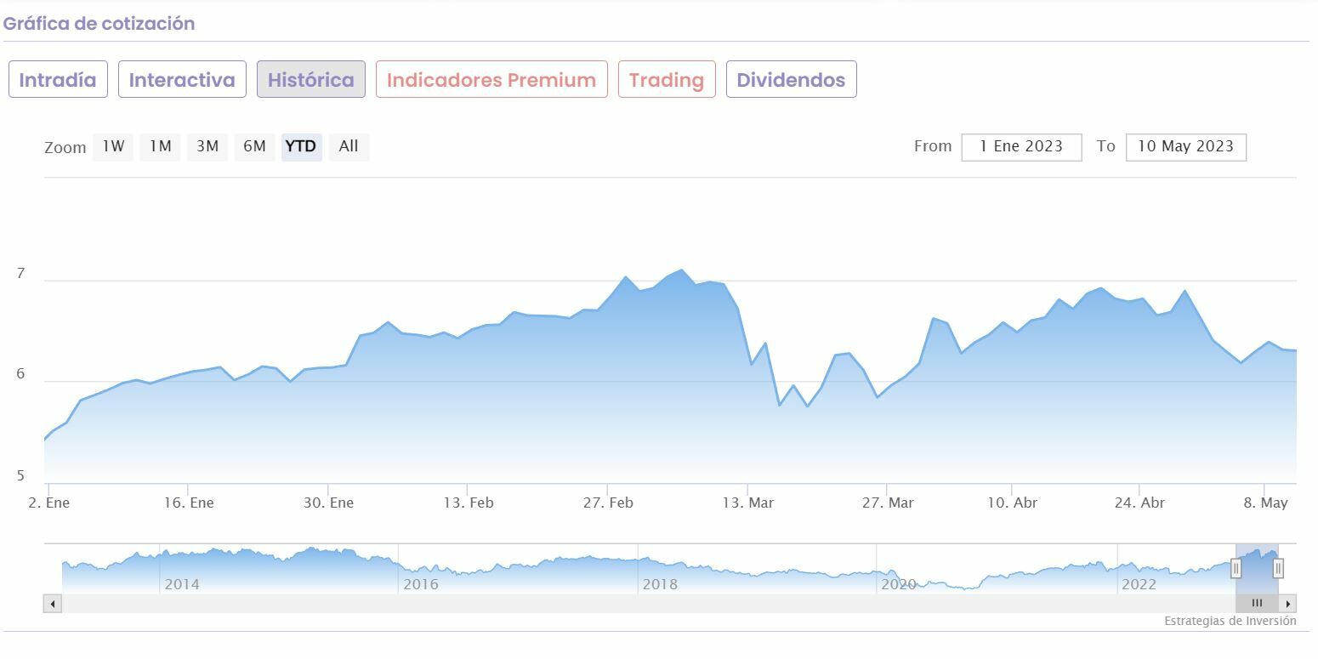Click the right navigator range handle
This screenshot has height=659, width=1318.
coord(1278,569)
